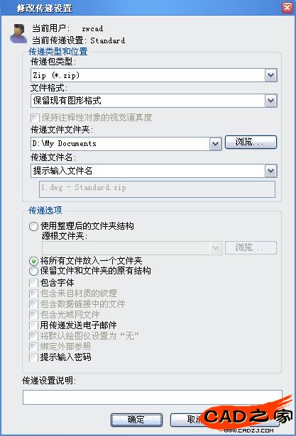Screen dimensions: 296x436
Task: Open the 传递包类型 Zip dropdown arrow
Action: coord(270,75)
